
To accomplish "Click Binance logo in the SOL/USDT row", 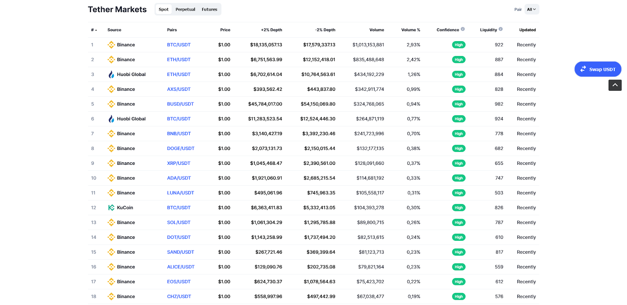I will click(111, 222).
